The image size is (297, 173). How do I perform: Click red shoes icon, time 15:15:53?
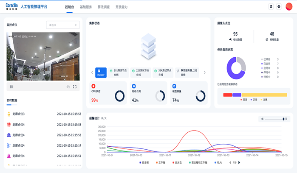coord(9,124)
